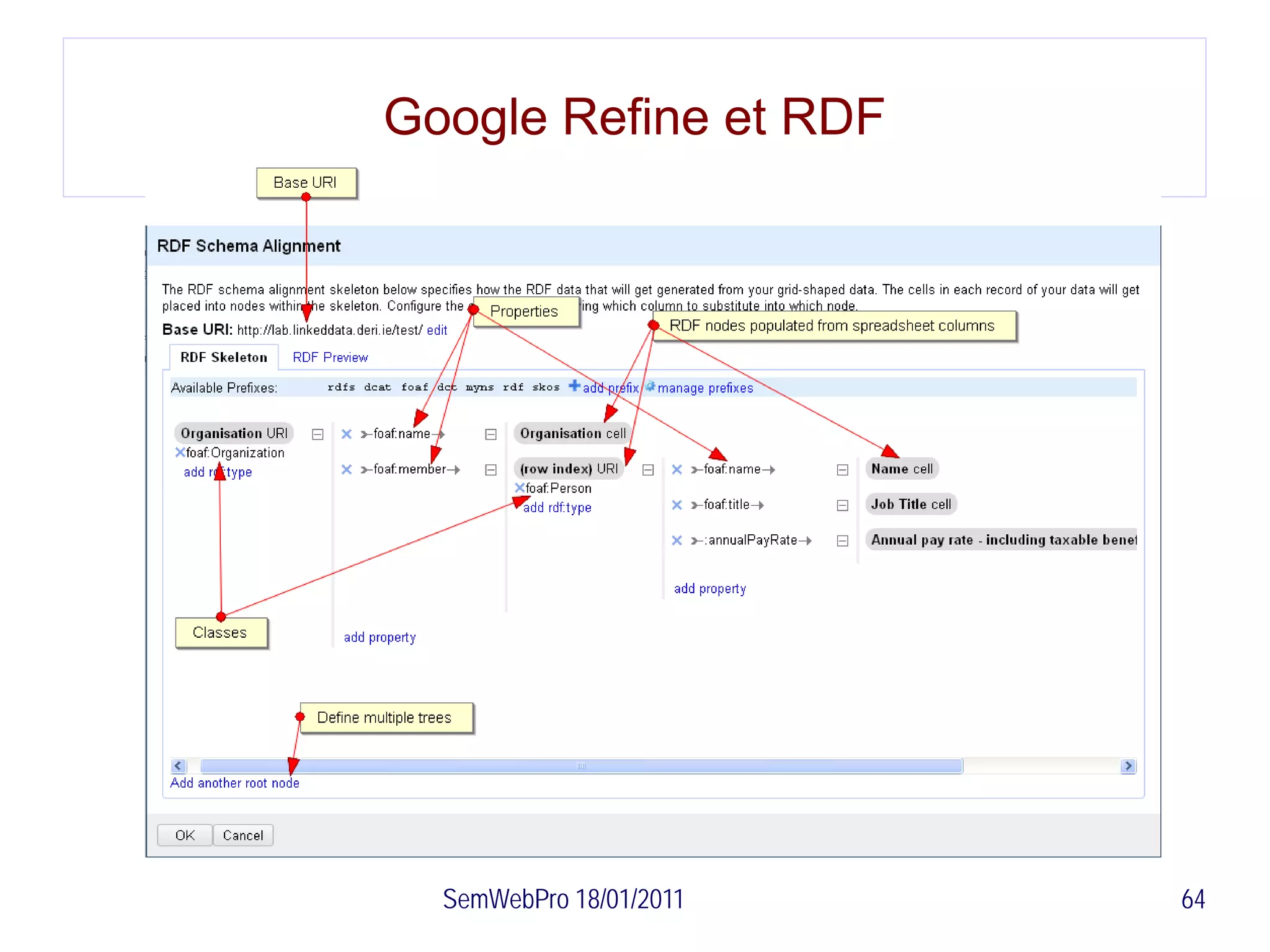Click the foaf:Organization class label
Screen dimensions: 1270x952
[x=235, y=453]
